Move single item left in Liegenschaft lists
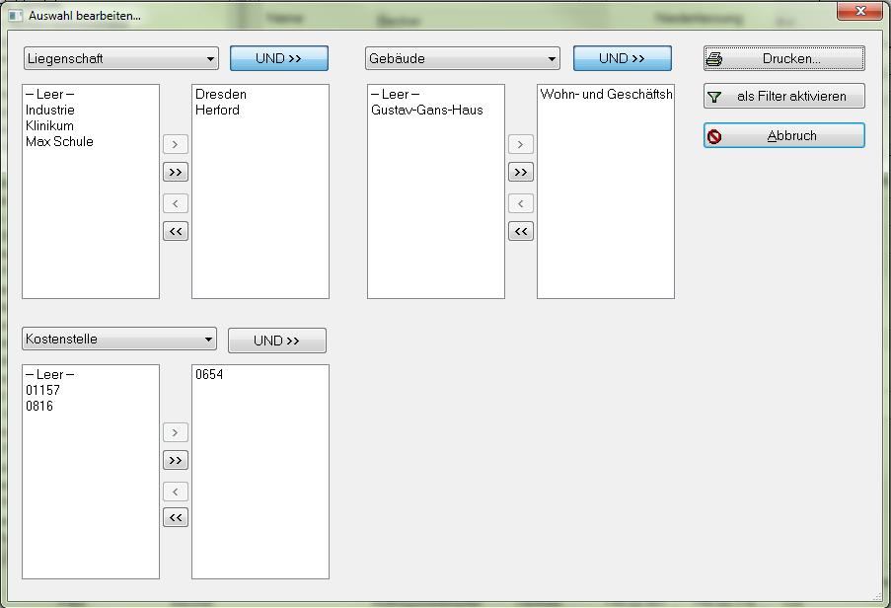This screenshot has width=891, height=608. (176, 203)
